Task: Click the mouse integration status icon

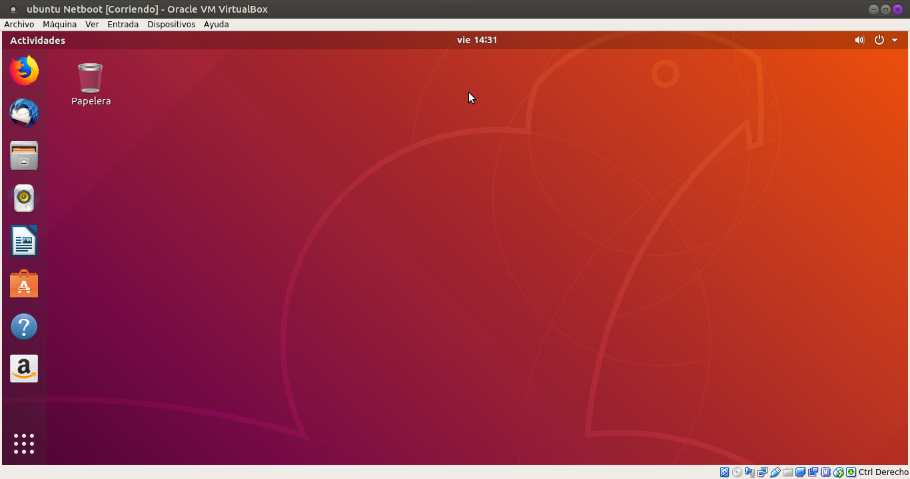Action: pyautogui.click(x=839, y=472)
